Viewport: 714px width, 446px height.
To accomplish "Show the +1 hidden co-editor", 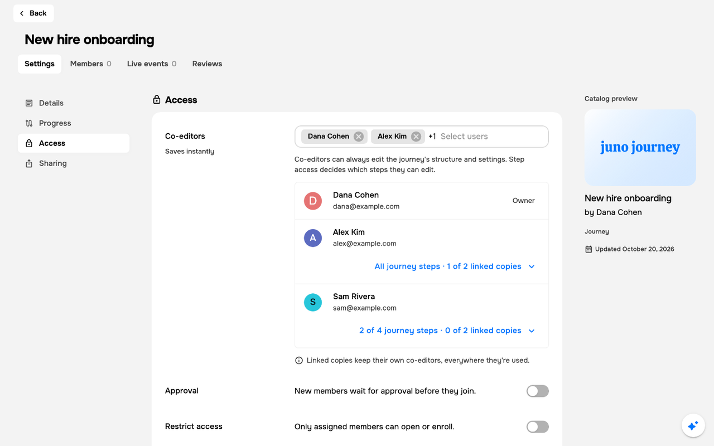I will point(432,137).
